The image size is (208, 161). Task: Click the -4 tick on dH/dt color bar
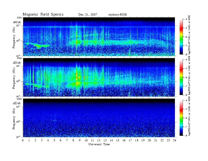pos(186,19)
